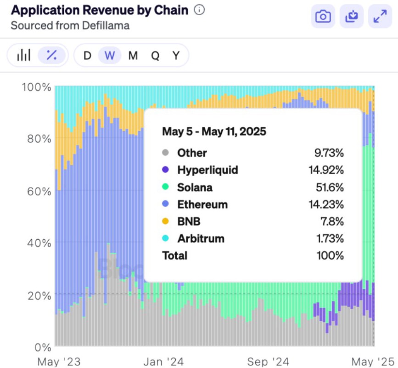The height and width of the screenshot is (368, 398).
Task: Switch to absolute bar chart view
Action: (x=23, y=56)
